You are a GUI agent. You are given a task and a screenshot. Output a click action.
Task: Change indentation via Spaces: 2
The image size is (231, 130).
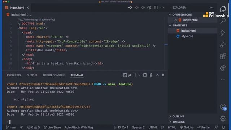click(x=138, y=127)
